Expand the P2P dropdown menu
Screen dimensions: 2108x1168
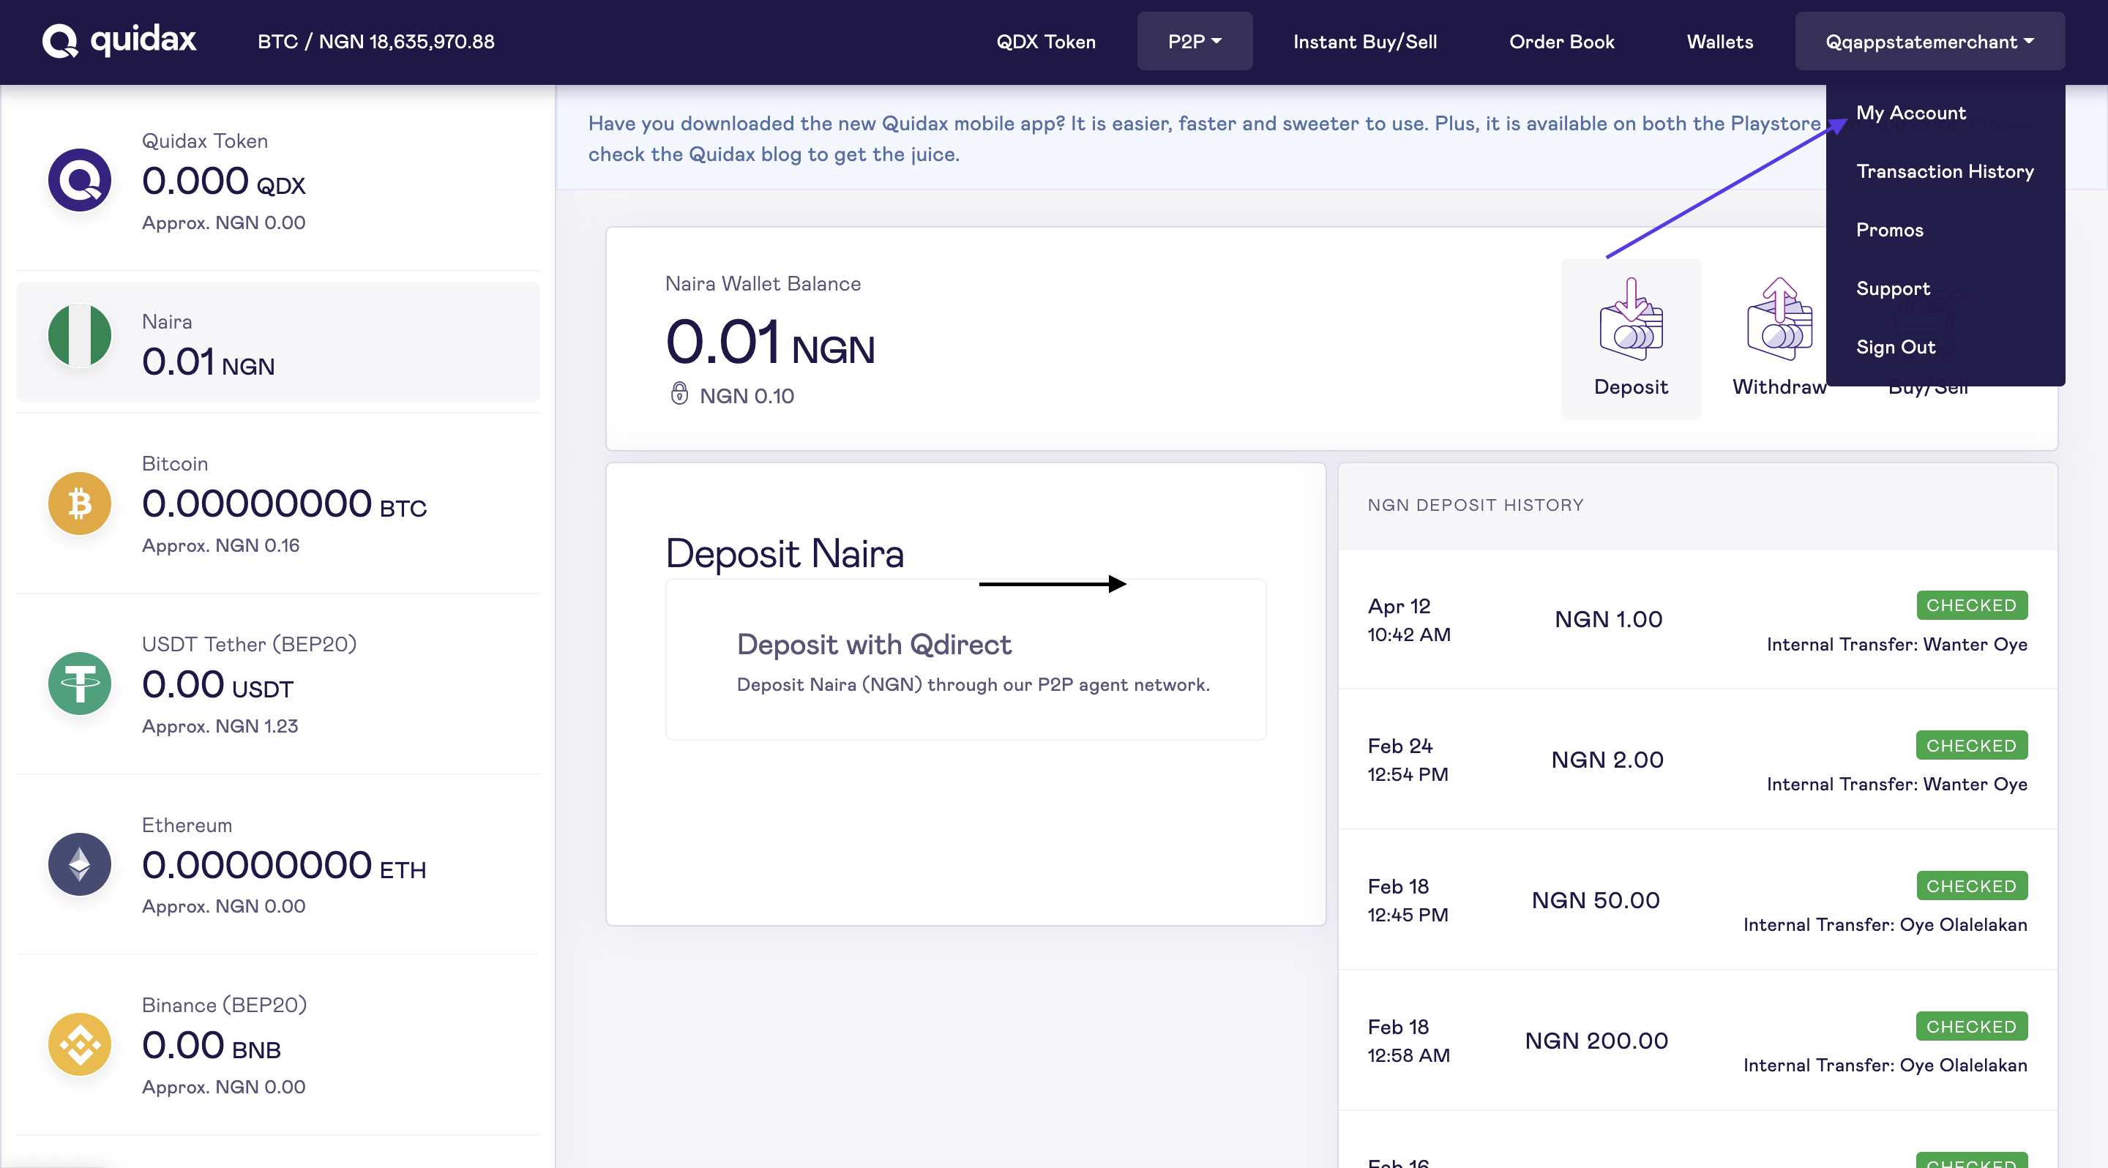click(1194, 41)
